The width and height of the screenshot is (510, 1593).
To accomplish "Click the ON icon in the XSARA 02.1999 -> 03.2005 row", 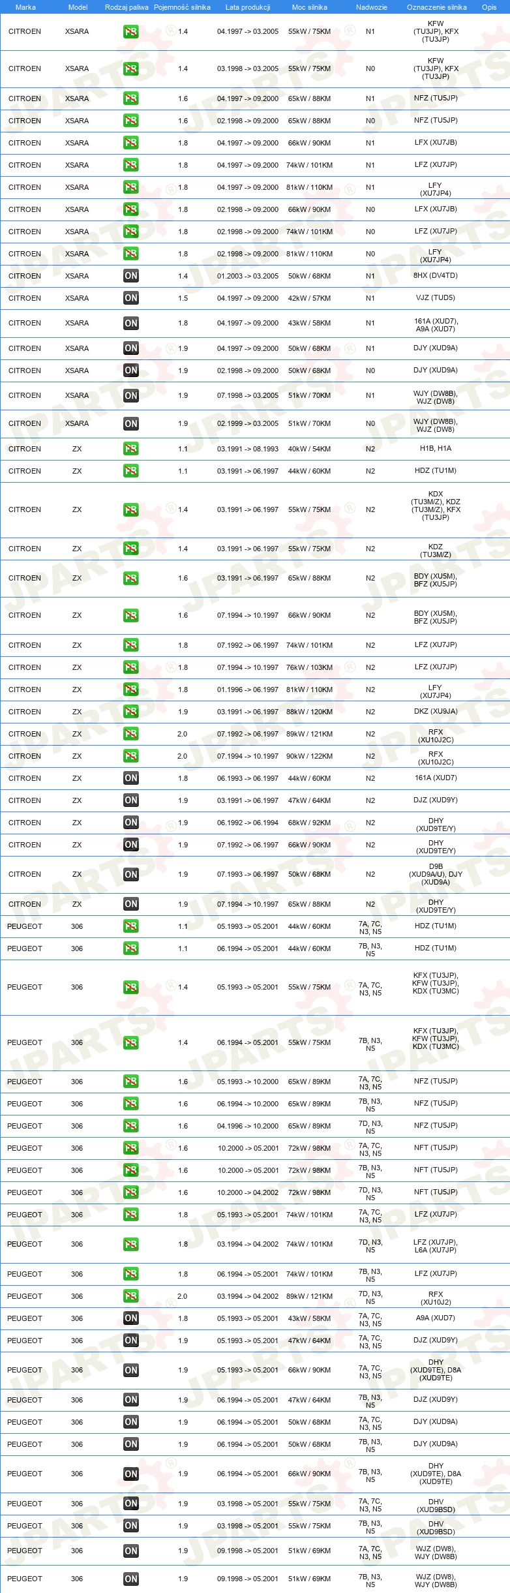I will tap(131, 423).
